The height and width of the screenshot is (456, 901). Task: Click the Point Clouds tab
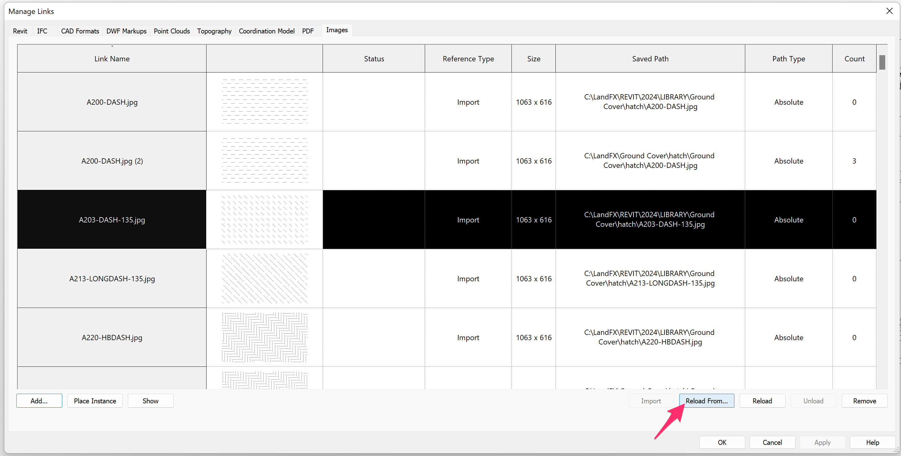point(172,30)
